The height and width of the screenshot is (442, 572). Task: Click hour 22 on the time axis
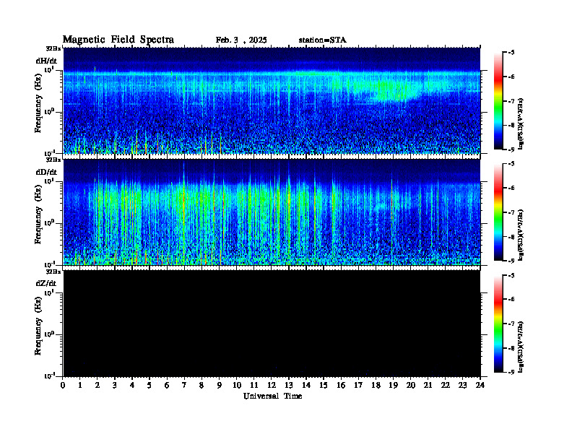(x=446, y=385)
